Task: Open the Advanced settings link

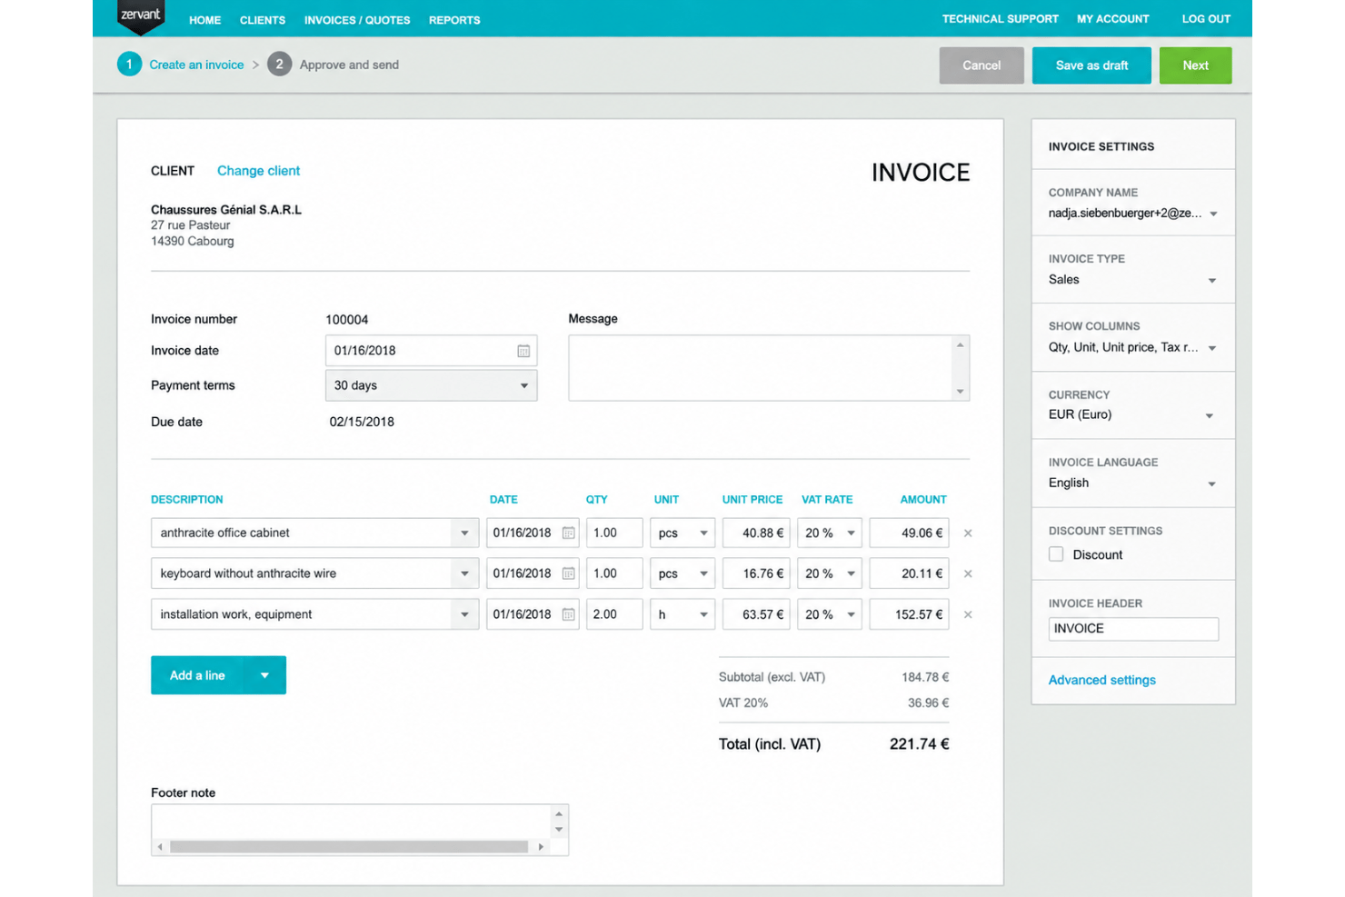Action: tap(1102, 680)
